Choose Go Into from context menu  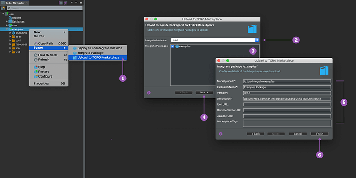pos(49,36)
